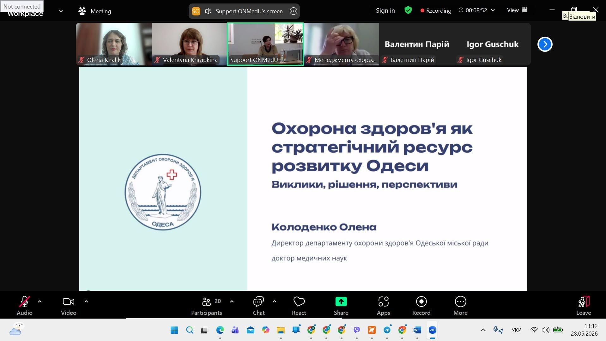Open the React emoji menu
The image size is (606, 341).
pos(299,305)
